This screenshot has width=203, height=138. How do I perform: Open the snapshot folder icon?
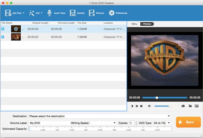[x=190, y=106]
